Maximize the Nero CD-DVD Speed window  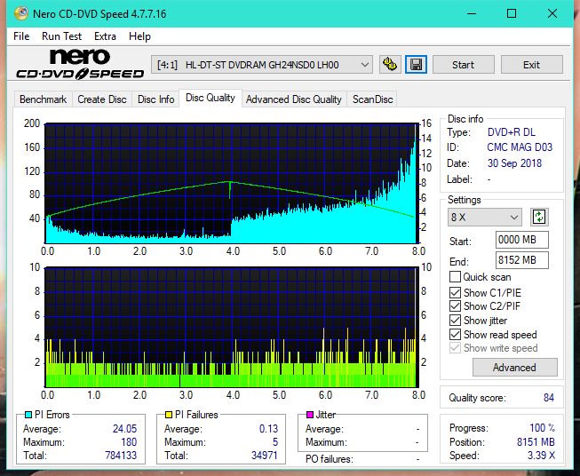pos(512,13)
